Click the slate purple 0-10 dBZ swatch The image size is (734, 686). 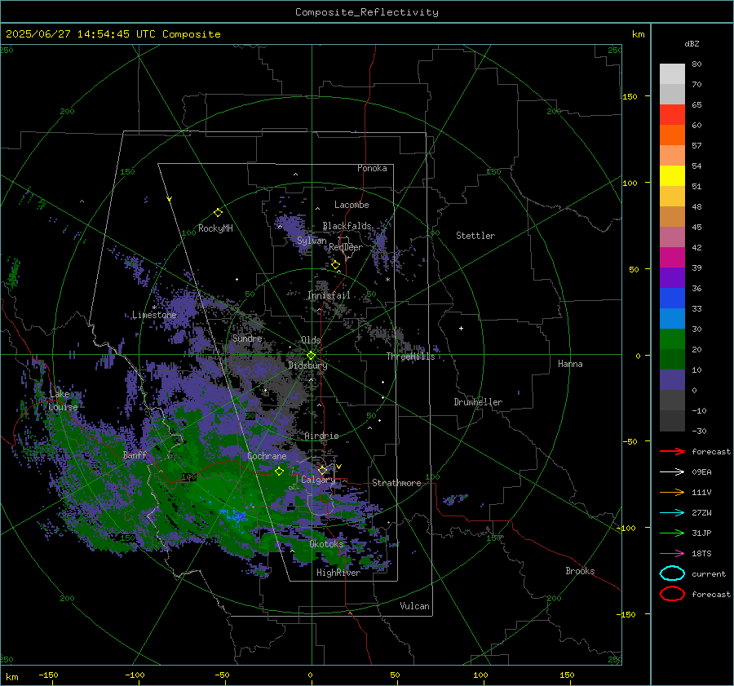672,380
